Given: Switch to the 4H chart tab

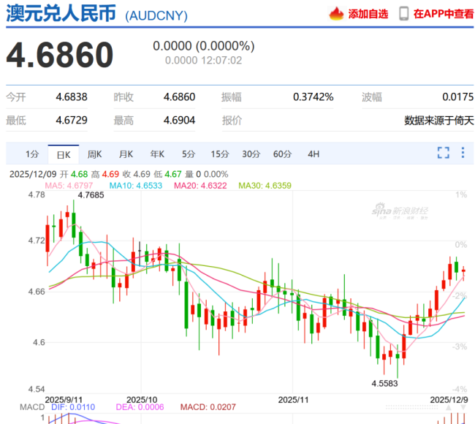Looking at the screenshot, I should coord(313,154).
